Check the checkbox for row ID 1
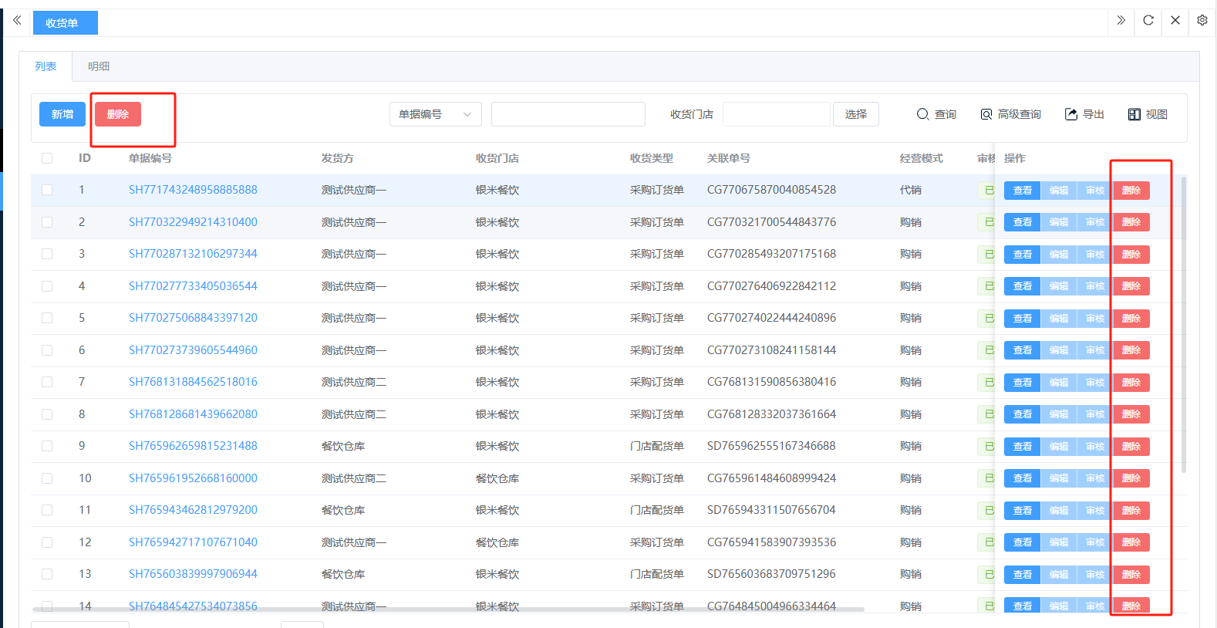1217x628 pixels. click(47, 190)
